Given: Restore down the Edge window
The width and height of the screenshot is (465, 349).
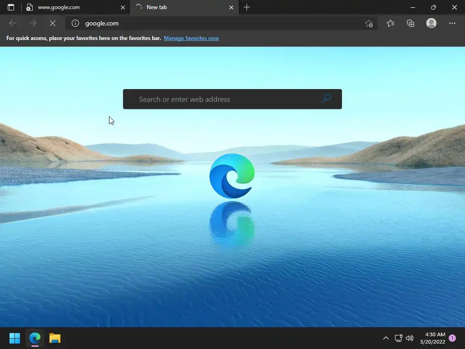Looking at the screenshot, I should (x=433, y=7).
